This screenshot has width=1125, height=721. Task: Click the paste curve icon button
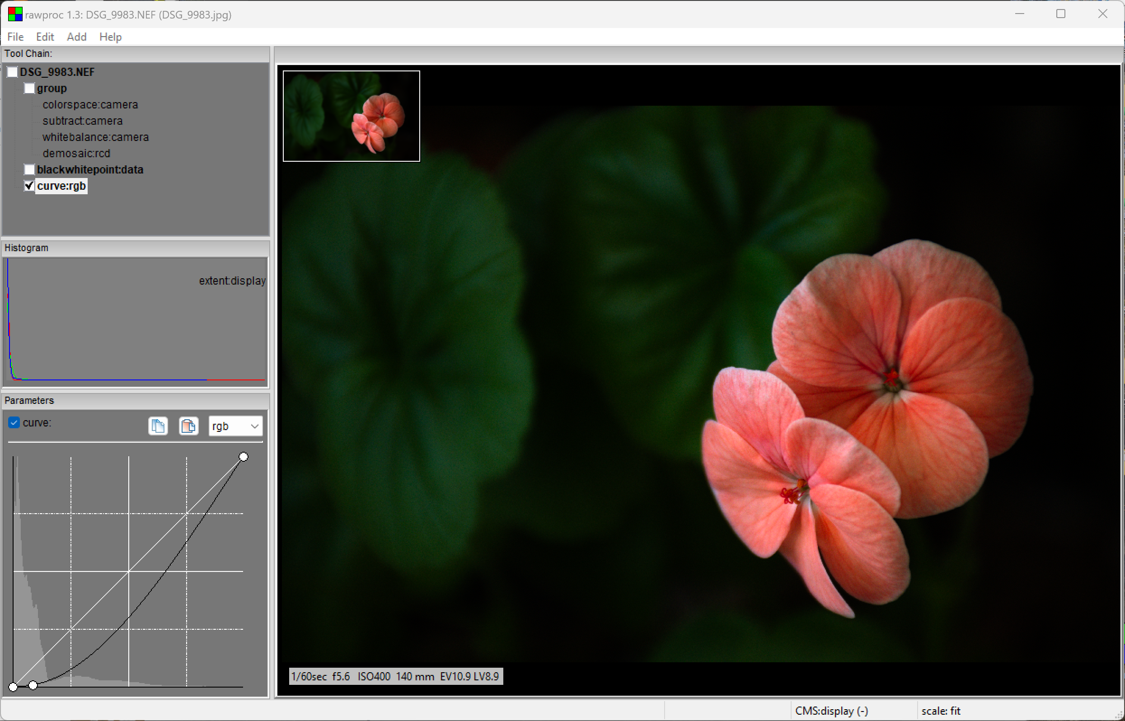189,426
